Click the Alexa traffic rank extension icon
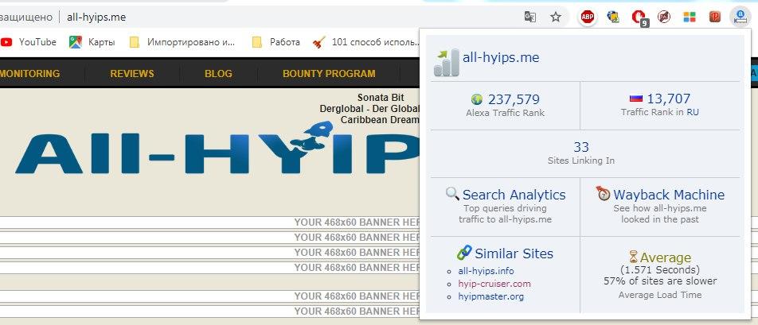This screenshot has width=758, height=325. click(740, 17)
